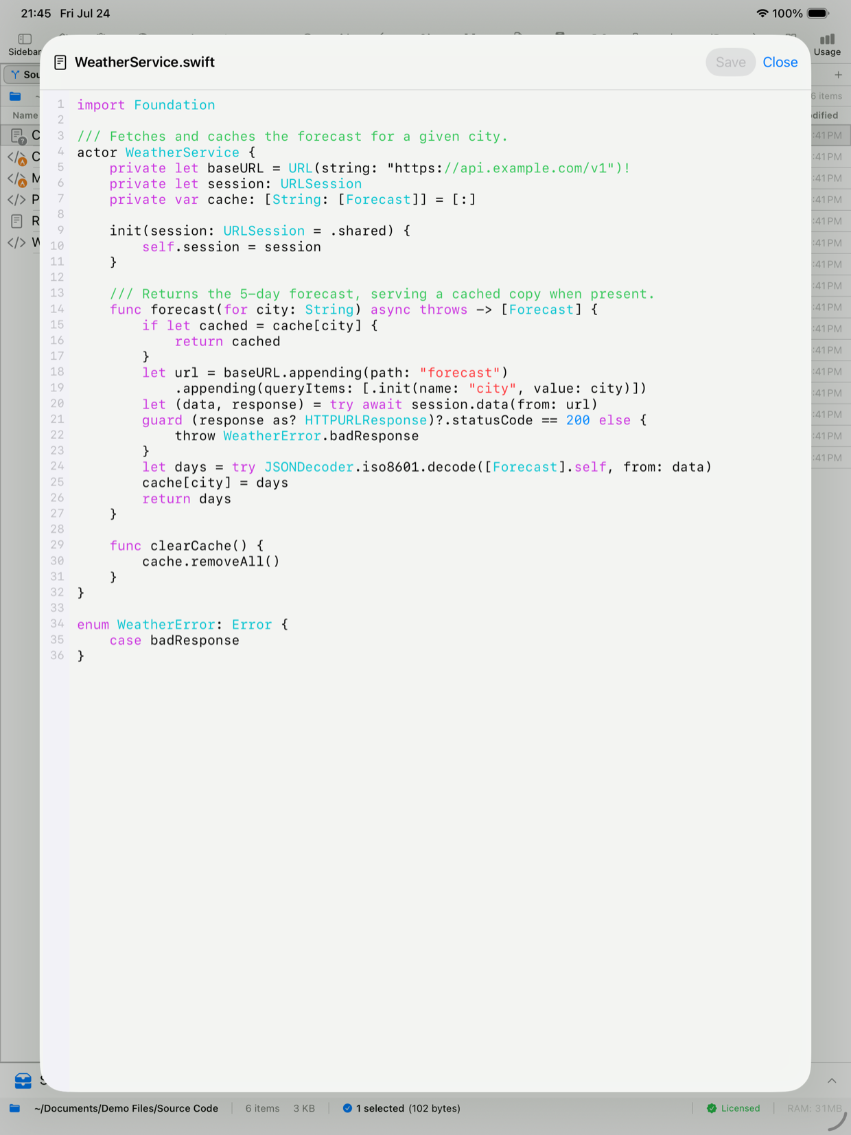
Task: Click the 'JSONDecoder.iso8601.decode' line
Action: pyautogui.click(x=427, y=468)
